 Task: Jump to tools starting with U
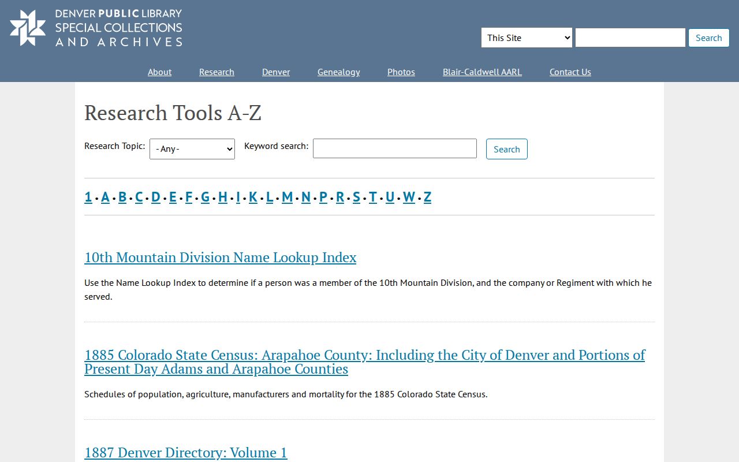click(x=390, y=197)
